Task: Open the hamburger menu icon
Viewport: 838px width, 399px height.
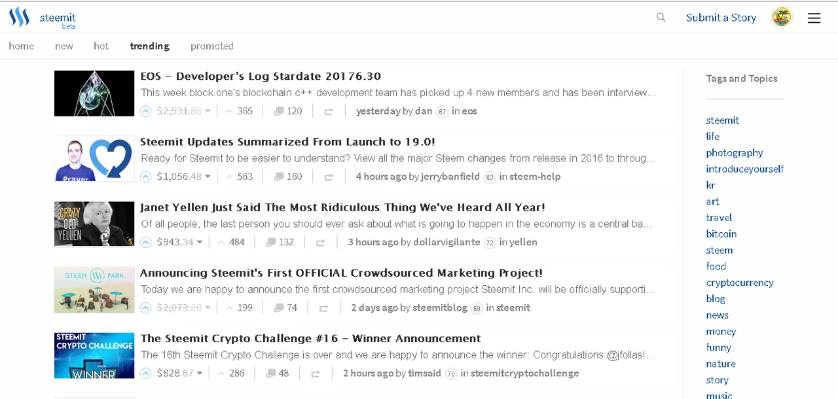Action: tap(814, 18)
